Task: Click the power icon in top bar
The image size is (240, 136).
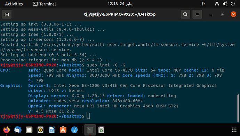Action: pos(233,4)
